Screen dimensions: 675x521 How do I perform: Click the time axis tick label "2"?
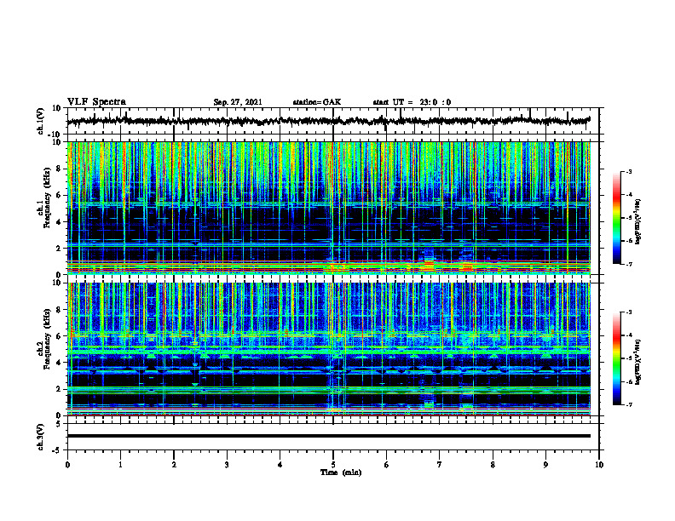point(174,465)
